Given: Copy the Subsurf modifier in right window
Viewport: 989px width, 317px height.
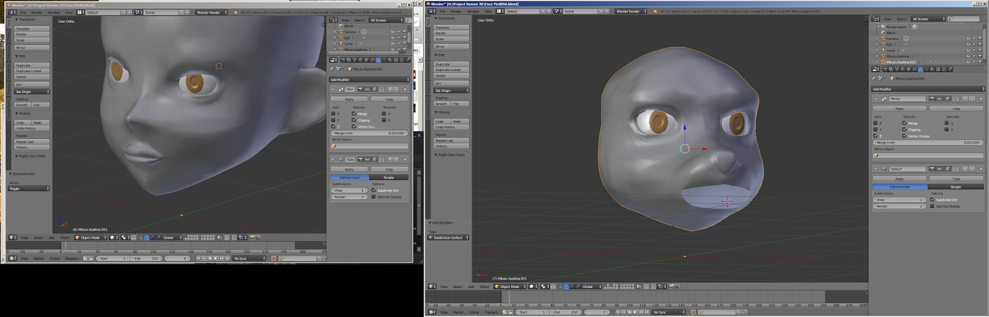Looking at the screenshot, I should pos(956,179).
